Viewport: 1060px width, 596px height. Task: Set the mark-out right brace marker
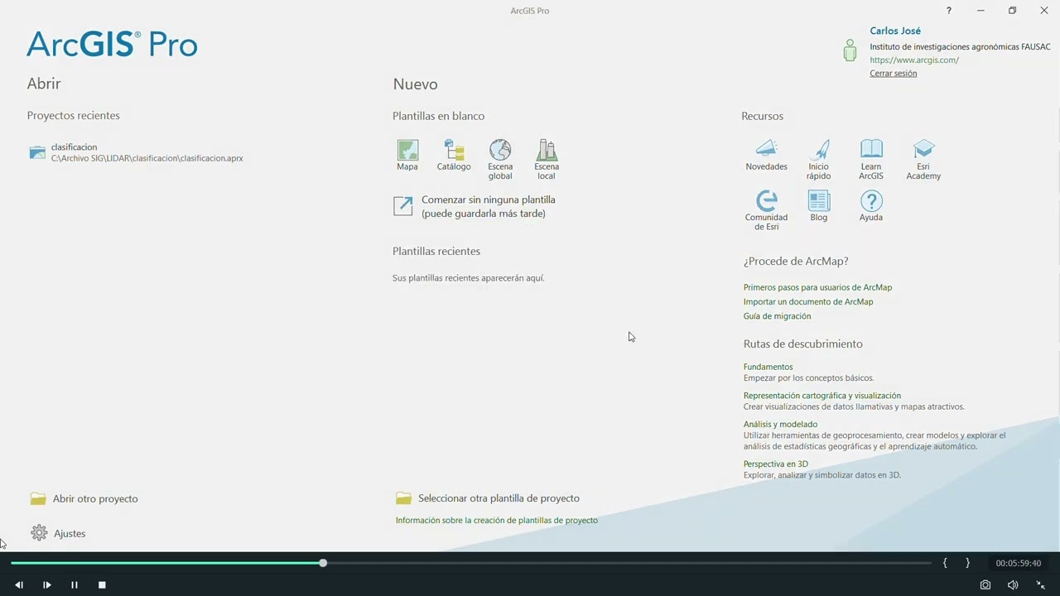(x=967, y=563)
